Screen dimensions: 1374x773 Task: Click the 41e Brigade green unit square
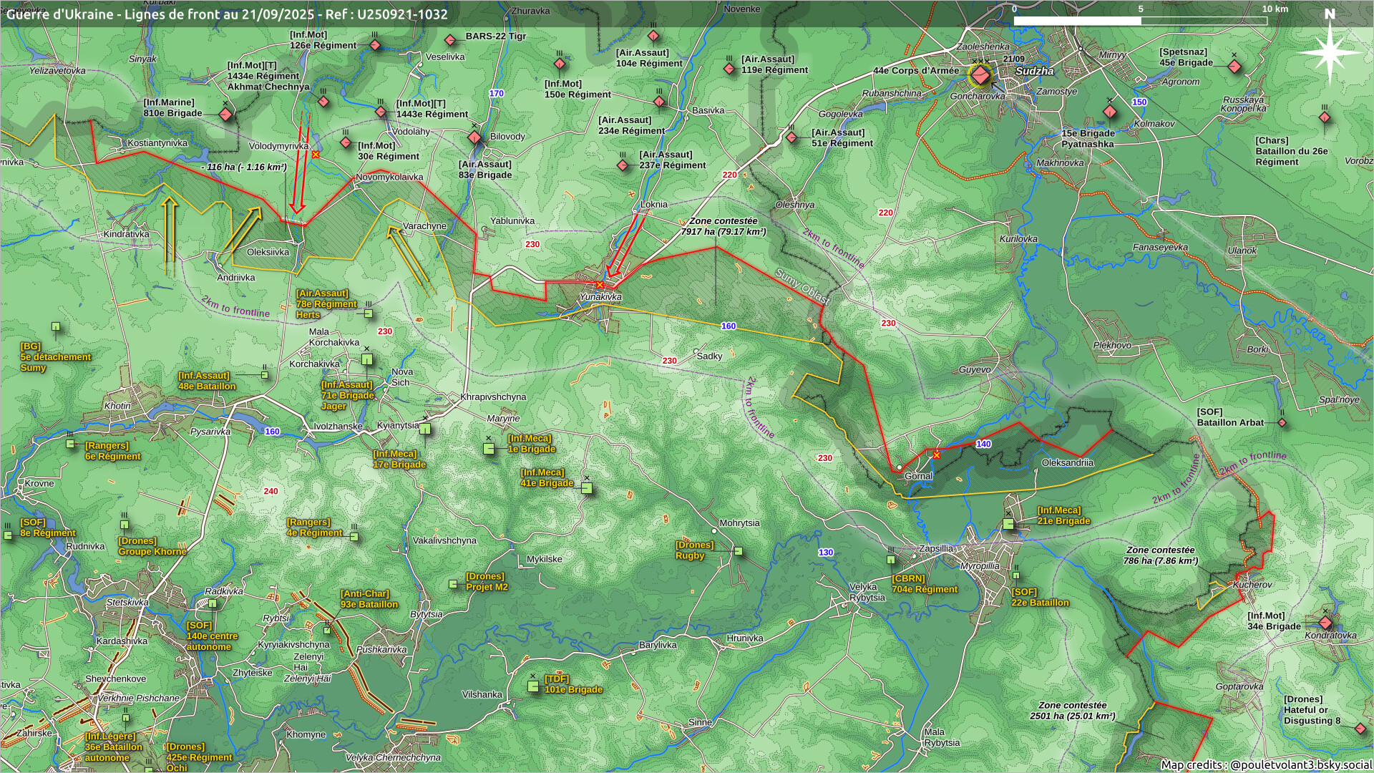[587, 488]
